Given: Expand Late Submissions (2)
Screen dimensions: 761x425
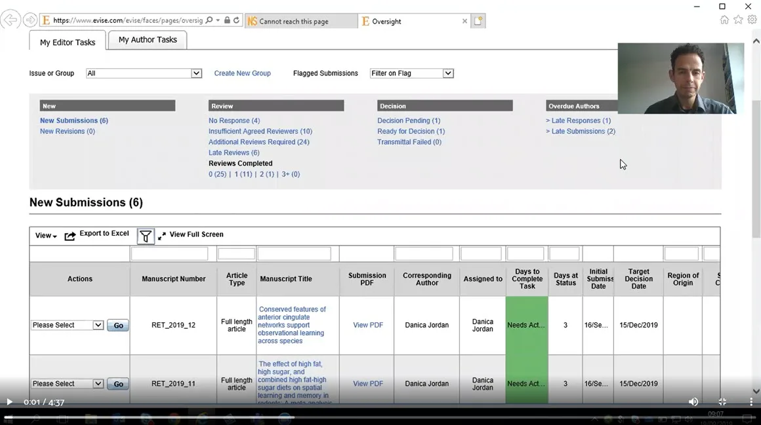Looking at the screenshot, I should 581,131.
